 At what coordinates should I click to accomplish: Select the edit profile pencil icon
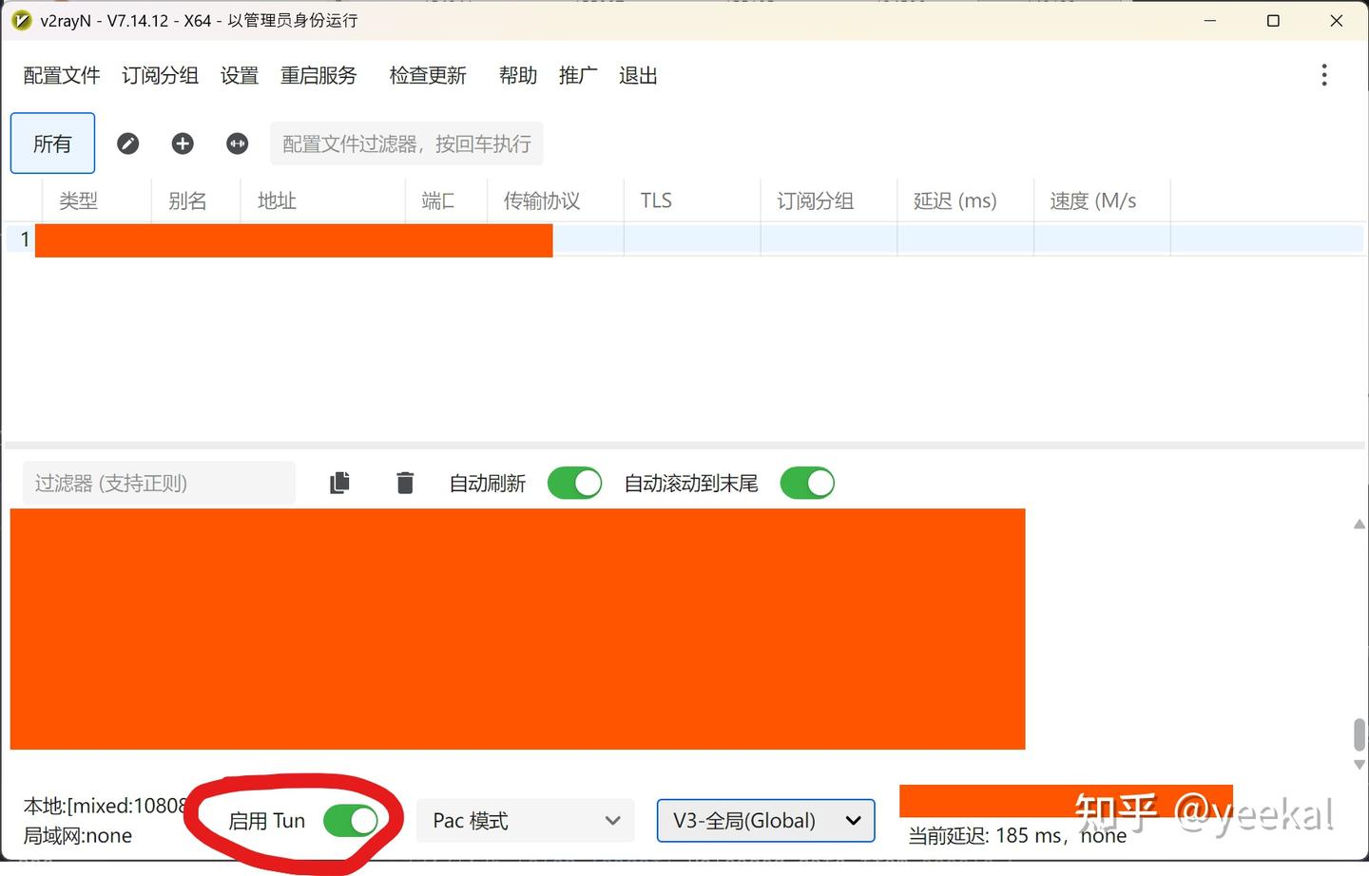(128, 143)
